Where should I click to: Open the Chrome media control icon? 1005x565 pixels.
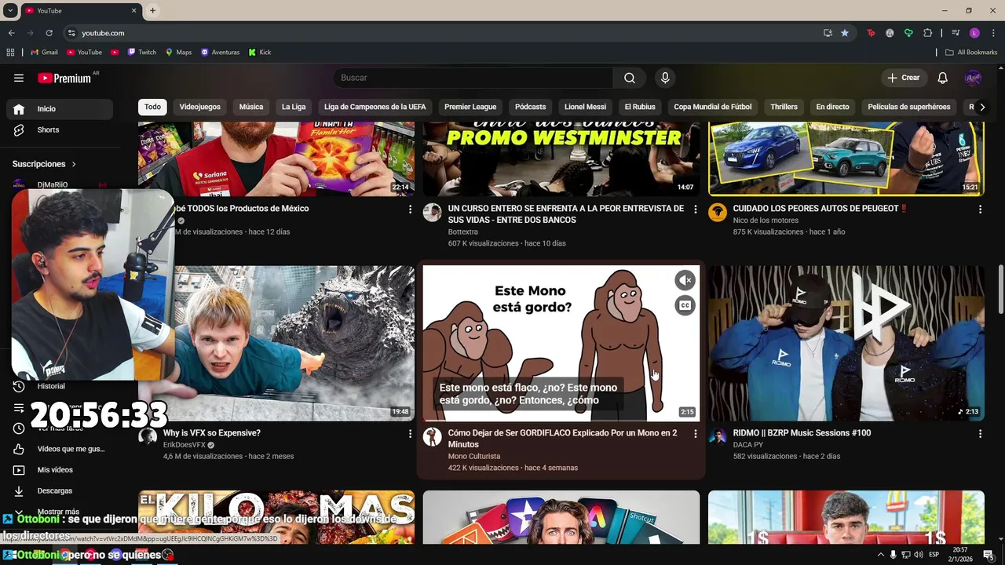pos(956,33)
